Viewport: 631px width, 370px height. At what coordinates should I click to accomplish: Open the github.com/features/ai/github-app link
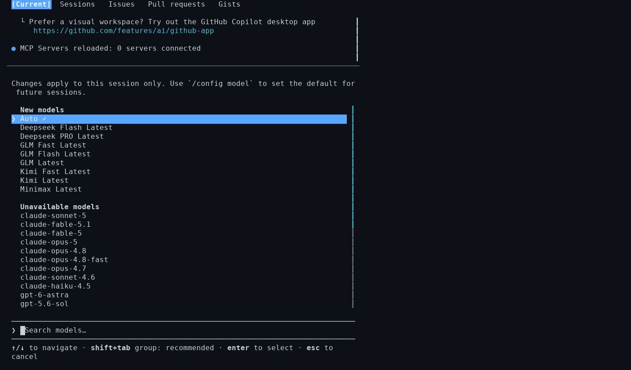coord(124,31)
